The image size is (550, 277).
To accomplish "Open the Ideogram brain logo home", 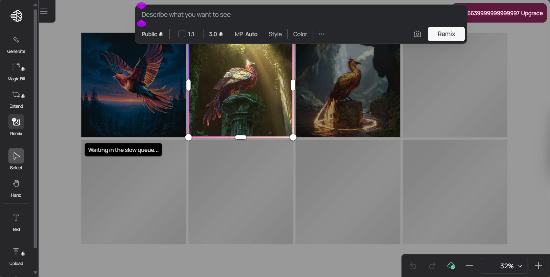I will (16, 15).
